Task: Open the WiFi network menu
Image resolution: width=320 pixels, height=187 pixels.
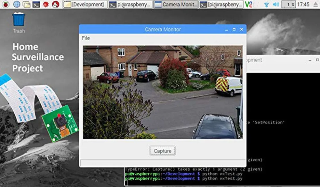Action: 266,4
